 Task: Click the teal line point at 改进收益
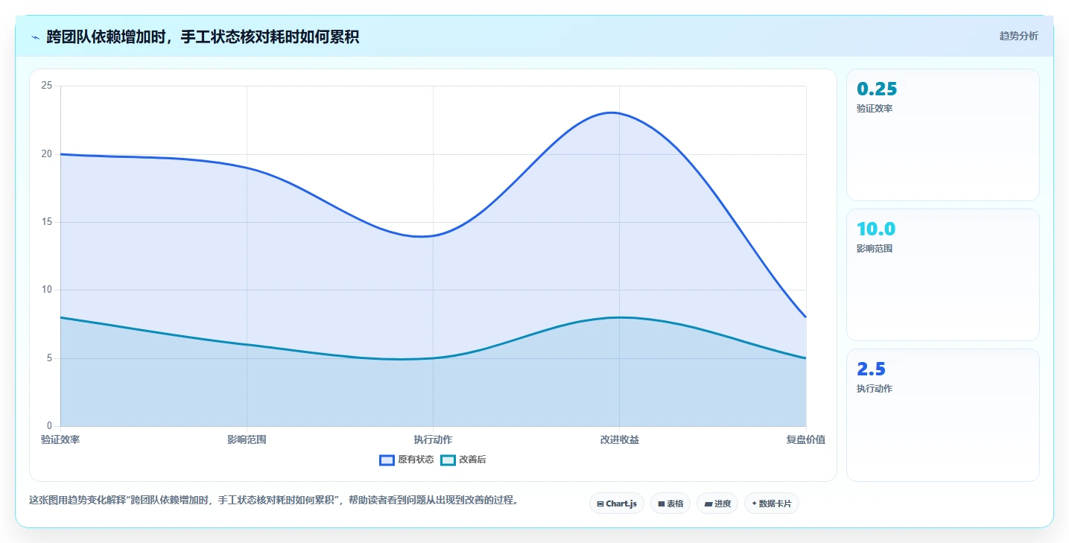coord(619,317)
